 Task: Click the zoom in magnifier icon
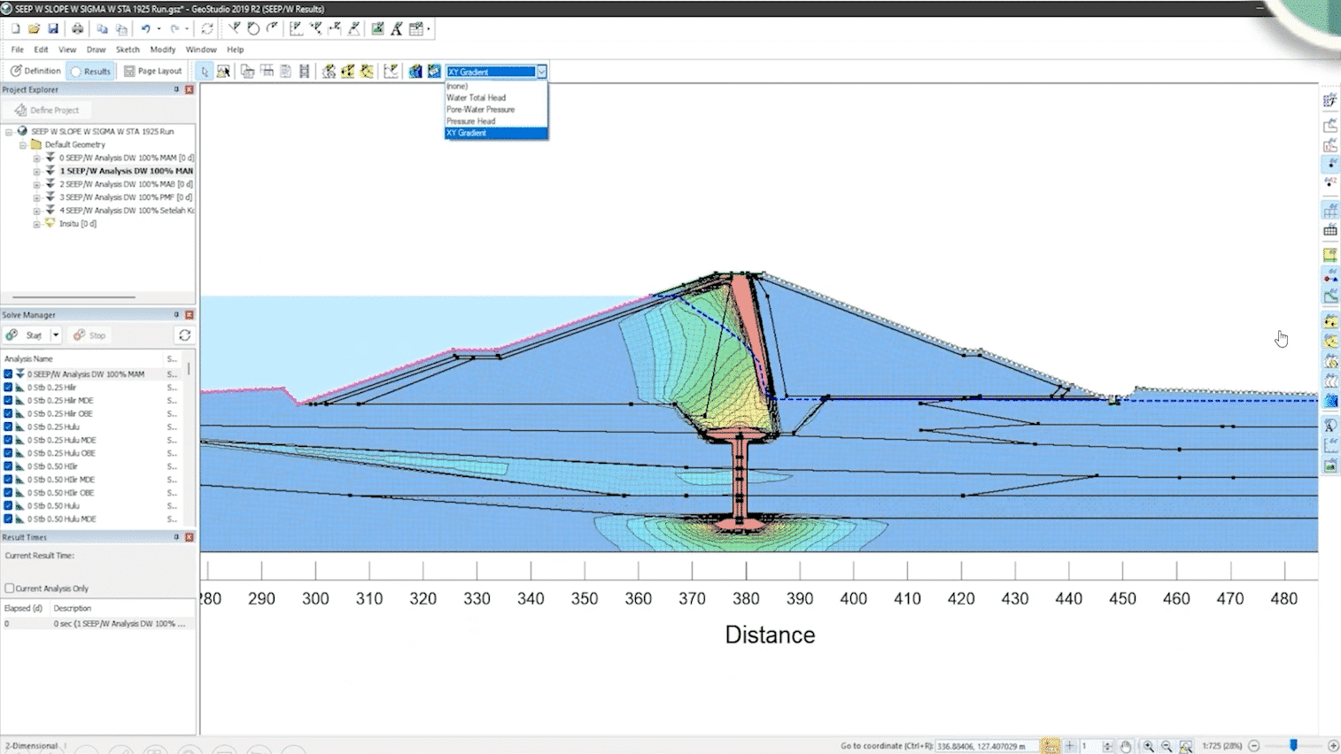click(1148, 746)
